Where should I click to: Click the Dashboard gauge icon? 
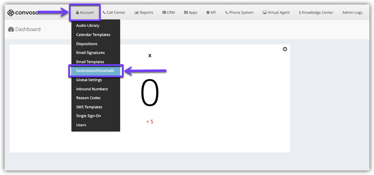(11, 29)
